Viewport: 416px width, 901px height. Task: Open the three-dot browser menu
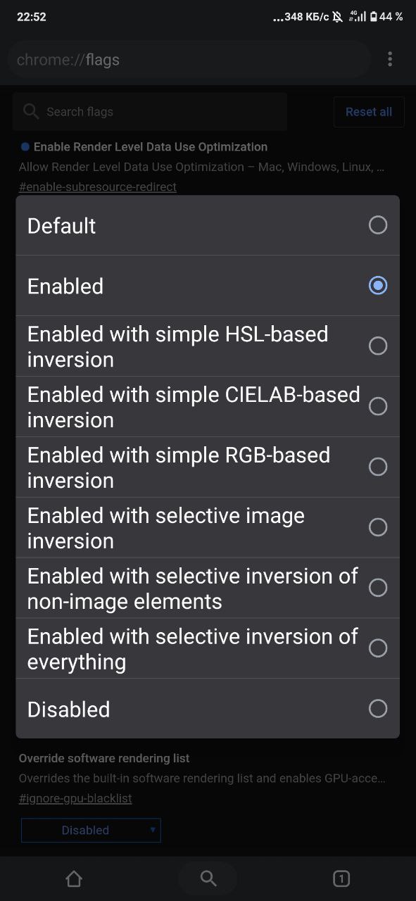pos(390,59)
